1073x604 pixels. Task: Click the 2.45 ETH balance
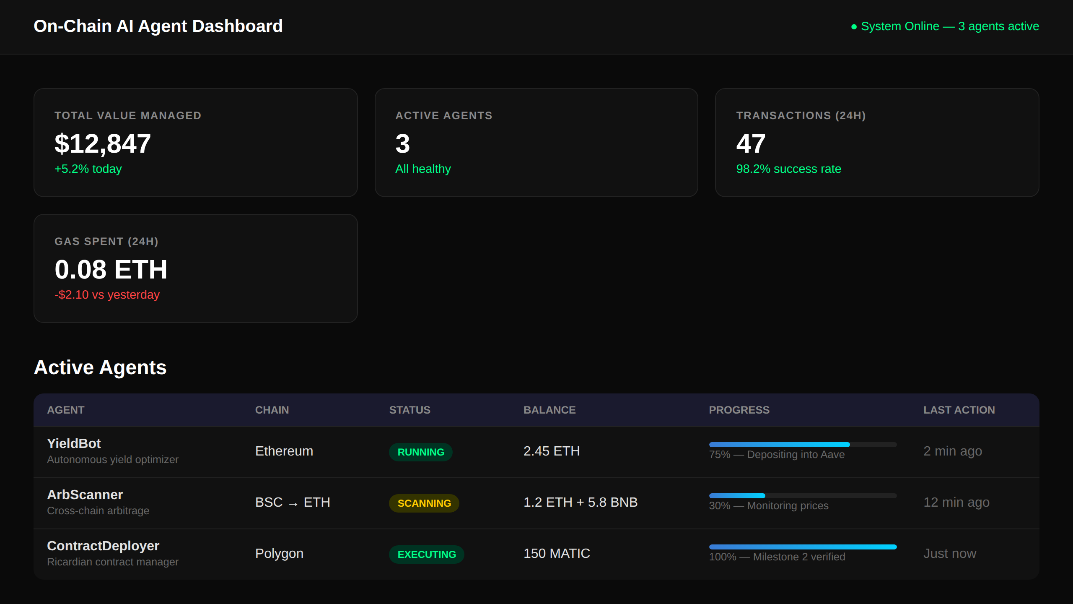(x=552, y=451)
